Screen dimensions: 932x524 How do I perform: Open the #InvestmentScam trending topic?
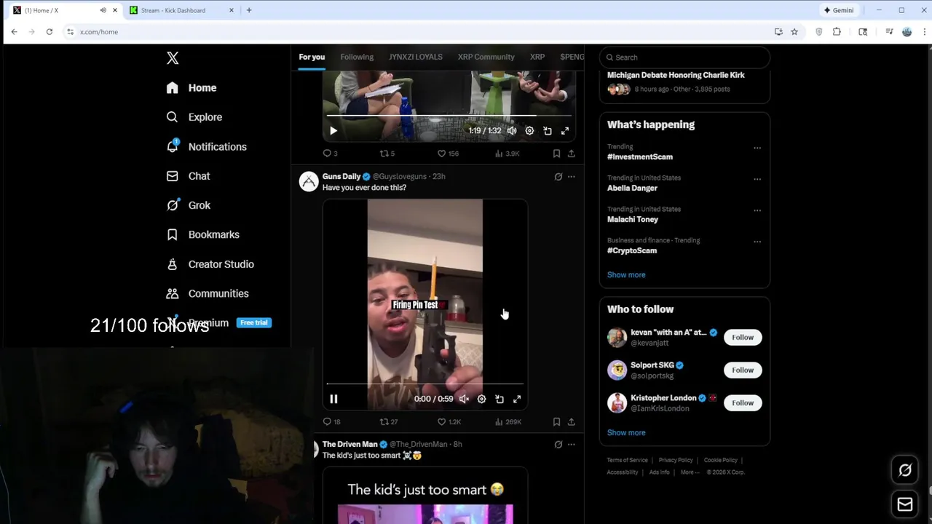pos(640,156)
